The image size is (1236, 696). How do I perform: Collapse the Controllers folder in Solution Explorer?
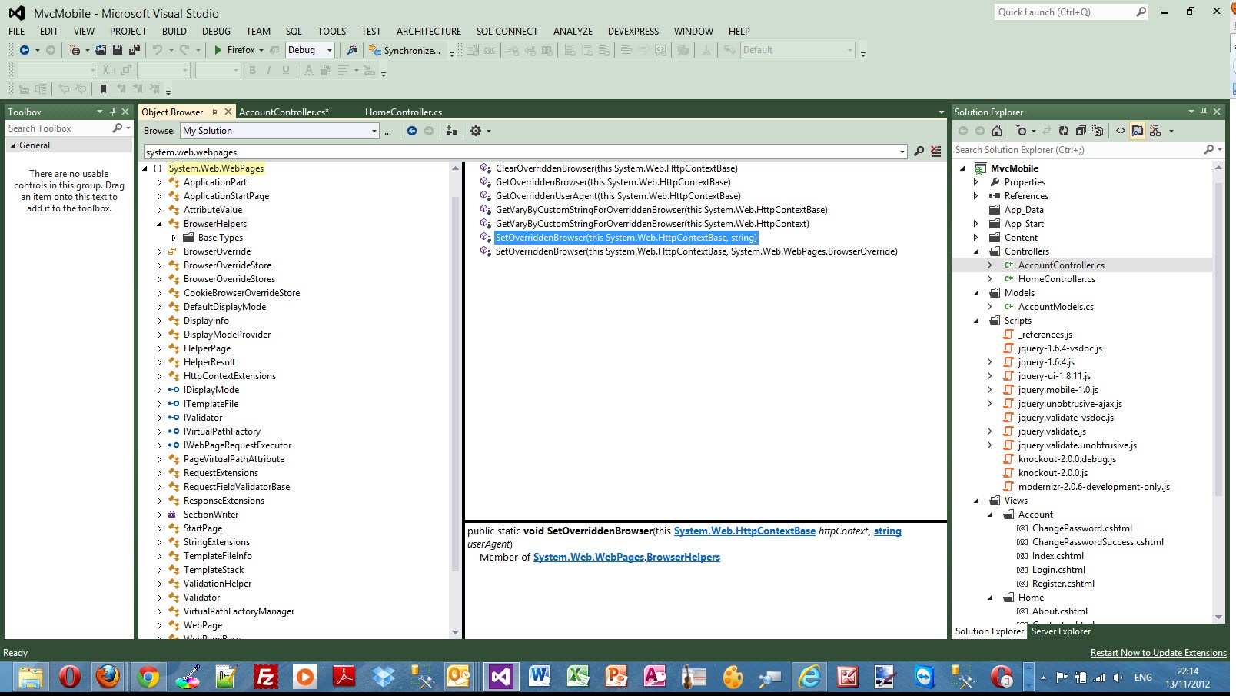(x=976, y=251)
